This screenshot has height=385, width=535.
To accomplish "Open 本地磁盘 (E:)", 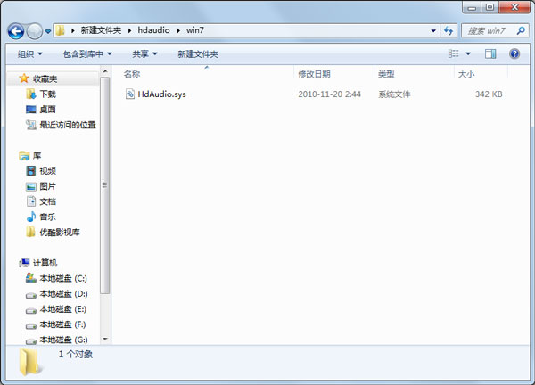I will [62, 309].
